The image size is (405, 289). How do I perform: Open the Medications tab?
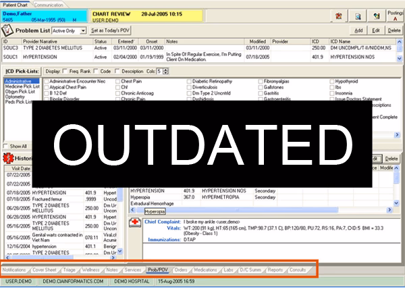(205, 270)
